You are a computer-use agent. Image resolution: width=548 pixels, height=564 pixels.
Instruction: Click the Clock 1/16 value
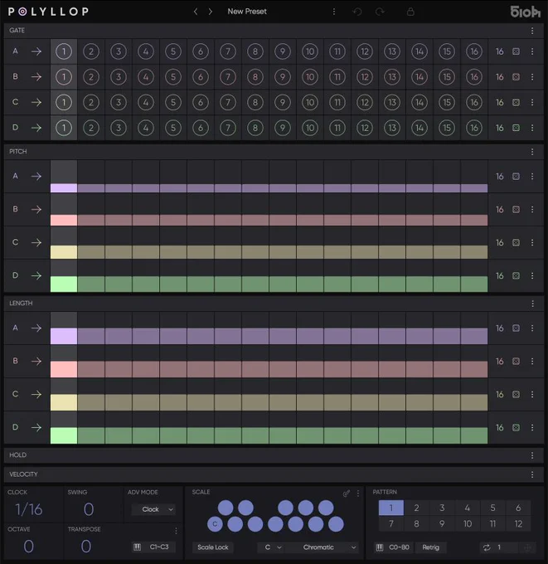point(29,509)
